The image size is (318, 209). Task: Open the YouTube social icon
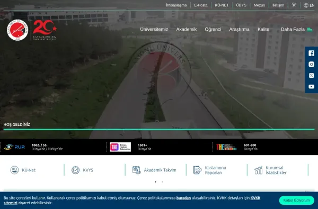coord(311,87)
